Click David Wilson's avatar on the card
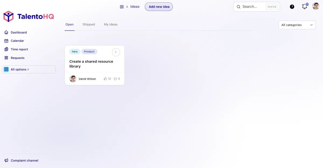This screenshot has width=323, height=168. tap(73, 79)
